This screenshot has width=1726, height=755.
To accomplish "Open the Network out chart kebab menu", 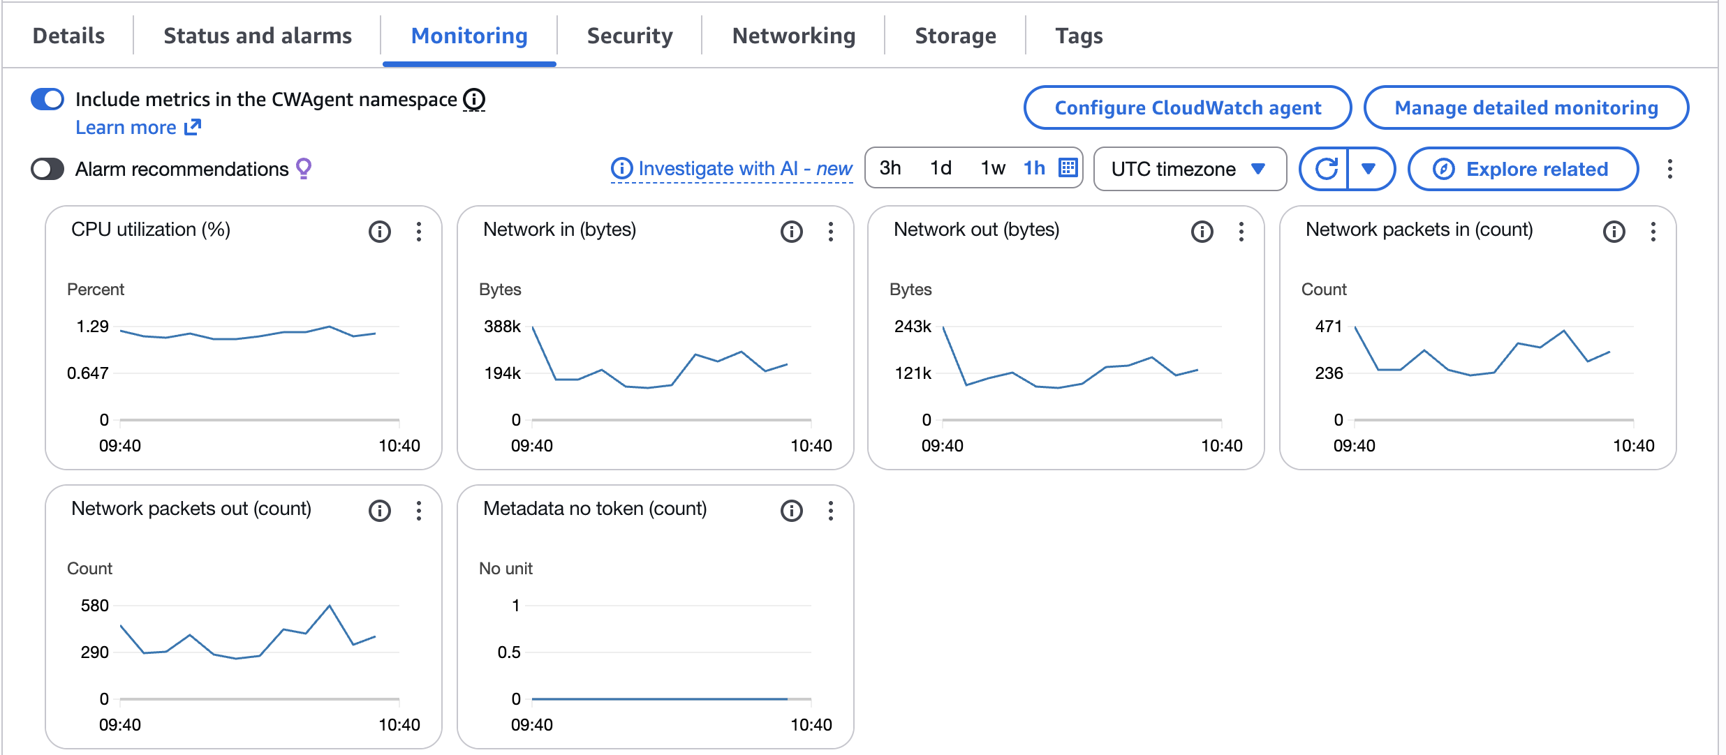I will 1241,232.
